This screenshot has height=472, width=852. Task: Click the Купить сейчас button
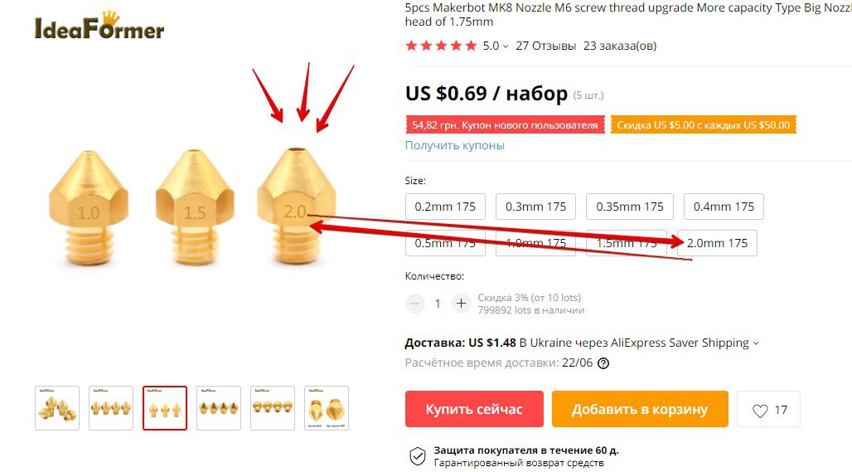[474, 409]
